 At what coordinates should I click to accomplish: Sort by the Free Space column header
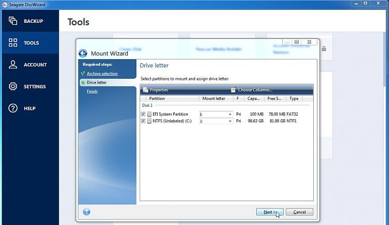tap(275, 99)
